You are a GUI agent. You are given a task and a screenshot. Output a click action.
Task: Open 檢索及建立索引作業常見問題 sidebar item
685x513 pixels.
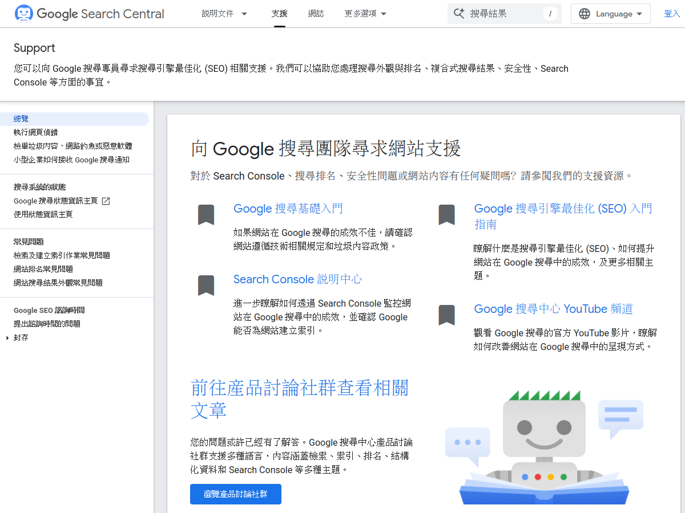[x=62, y=255]
